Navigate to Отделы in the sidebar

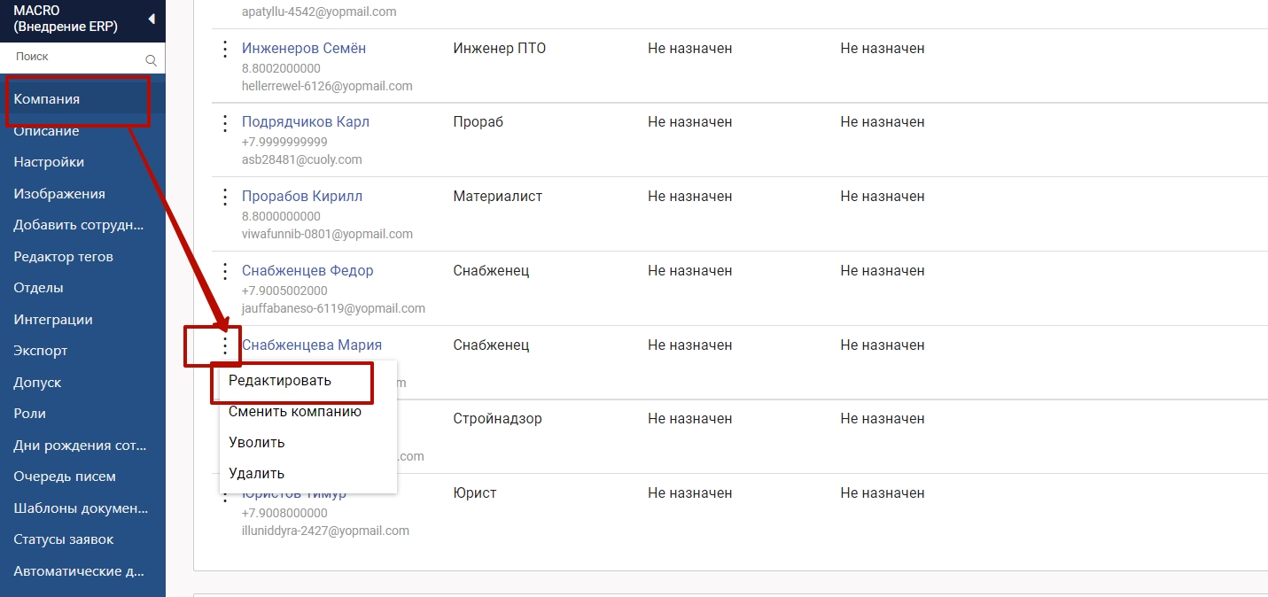[38, 288]
